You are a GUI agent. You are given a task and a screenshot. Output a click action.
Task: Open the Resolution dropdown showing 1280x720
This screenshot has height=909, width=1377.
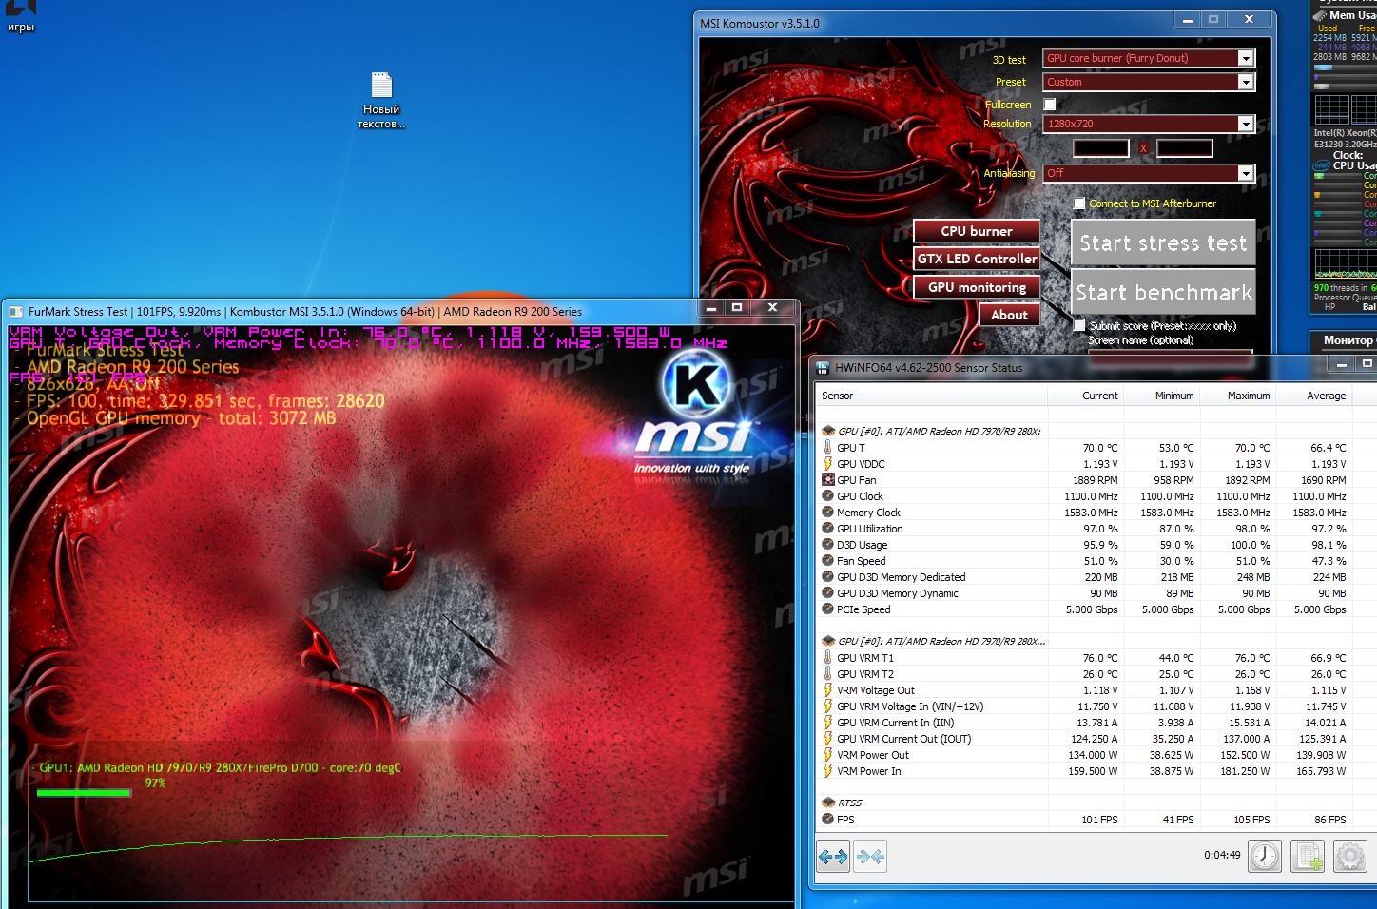[x=1149, y=124]
